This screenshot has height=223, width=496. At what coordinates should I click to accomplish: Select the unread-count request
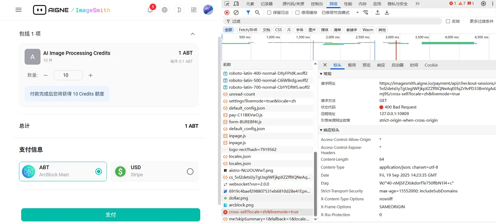pos(268,94)
